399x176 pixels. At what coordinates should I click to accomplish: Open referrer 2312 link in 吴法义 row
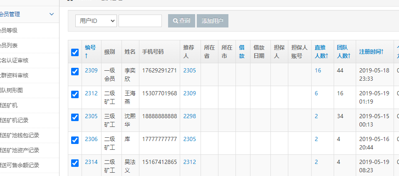pos(190,162)
